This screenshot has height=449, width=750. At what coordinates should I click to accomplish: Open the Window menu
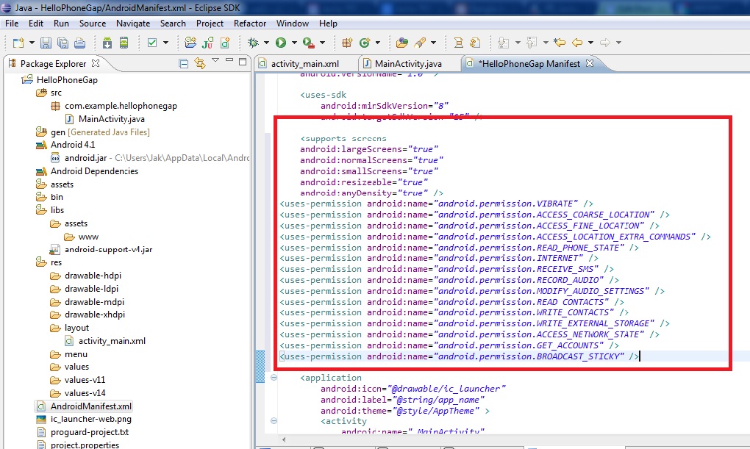(x=292, y=23)
